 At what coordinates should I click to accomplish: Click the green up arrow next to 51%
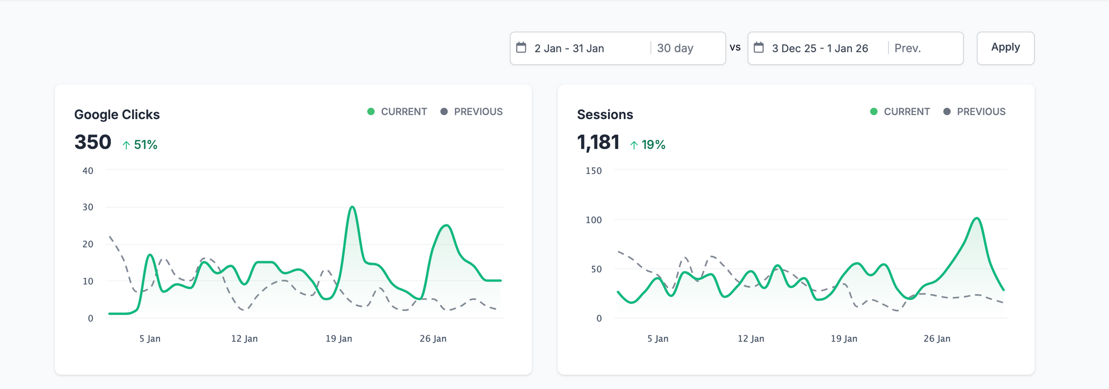click(126, 145)
